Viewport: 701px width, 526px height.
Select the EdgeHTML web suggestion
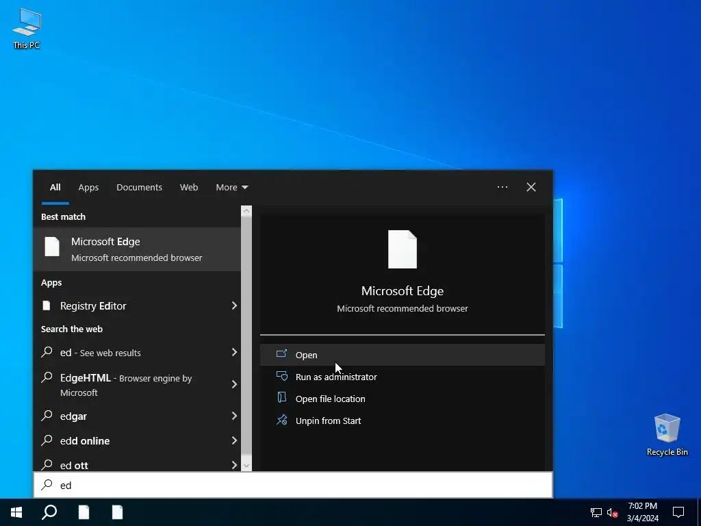pyautogui.click(x=137, y=385)
